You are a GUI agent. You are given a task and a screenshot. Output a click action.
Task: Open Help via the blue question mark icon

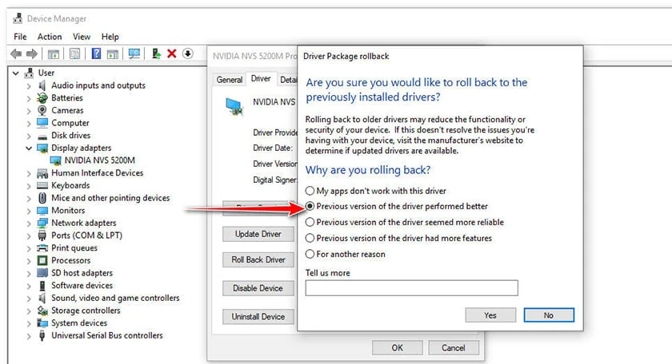97,53
